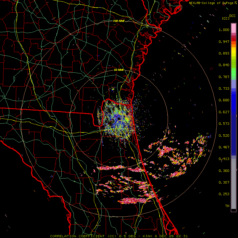Click the 0.947 scale value
238x238 pixels.
pyautogui.click(x=224, y=42)
